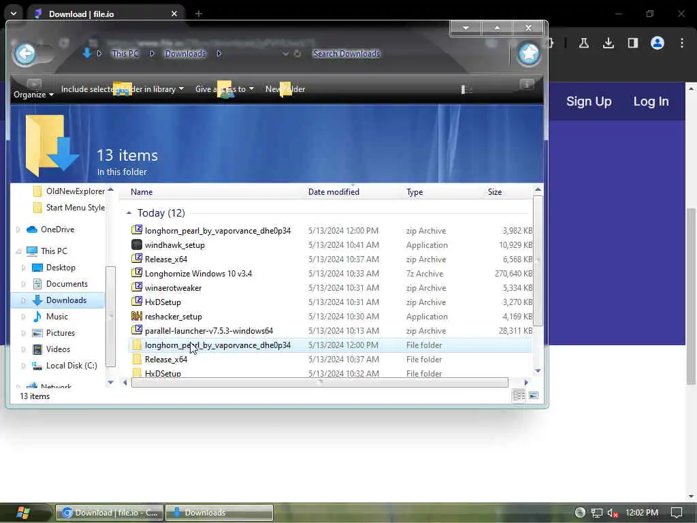Open Chrome Labs flask icon
The height and width of the screenshot is (523, 697).
(x=583, y=43)
